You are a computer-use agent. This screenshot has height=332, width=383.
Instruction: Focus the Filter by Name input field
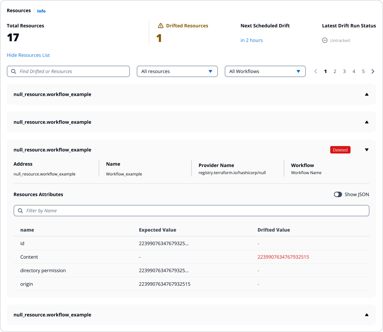tap(196, 211)
